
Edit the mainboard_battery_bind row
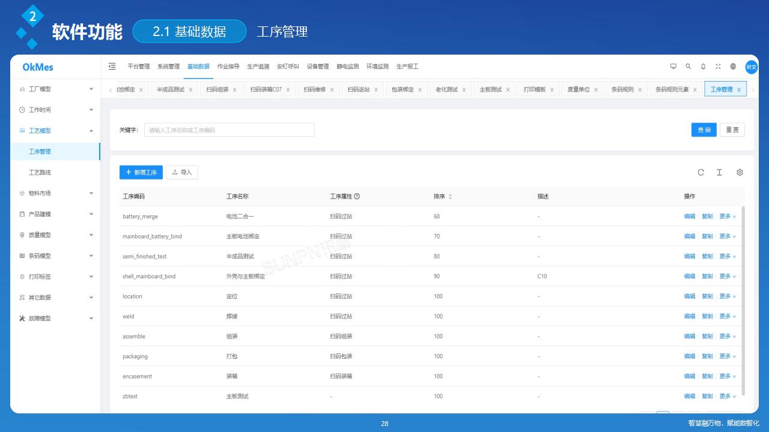click(690, 236)
